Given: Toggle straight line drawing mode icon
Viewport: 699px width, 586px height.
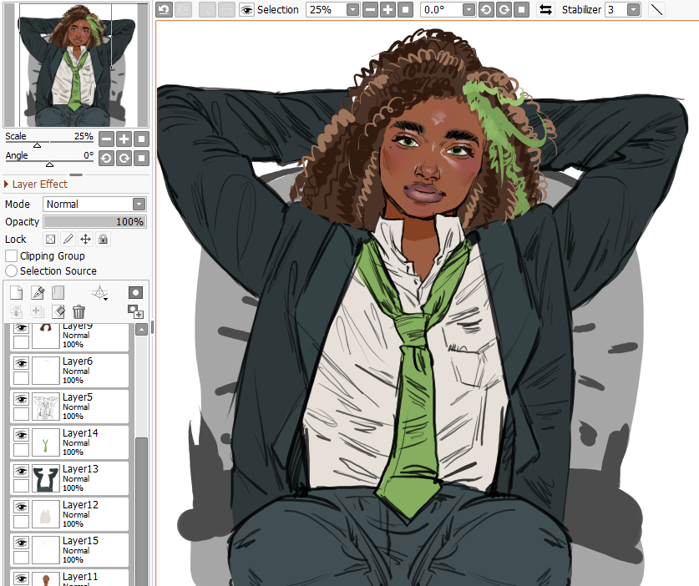Looking at the screenshot, I should pos(656,10).
